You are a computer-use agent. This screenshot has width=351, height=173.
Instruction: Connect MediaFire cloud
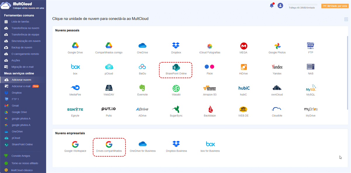point(75,90)
